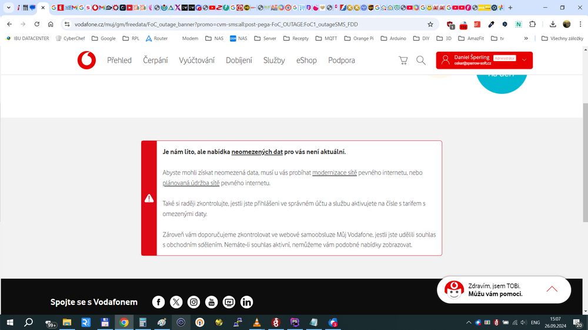Open Vyúčtování menu item
This screenshot has height=330, width=588.
196,60
